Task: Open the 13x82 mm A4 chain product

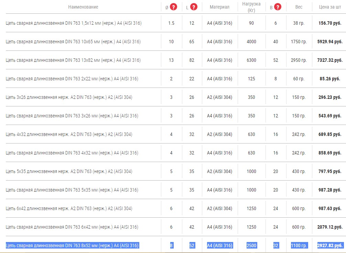Action: click(73, 60)
